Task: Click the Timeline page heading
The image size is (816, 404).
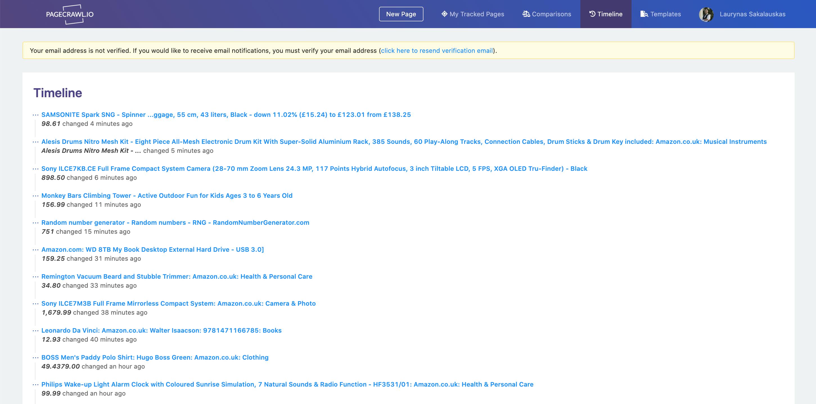Action: 58,93
